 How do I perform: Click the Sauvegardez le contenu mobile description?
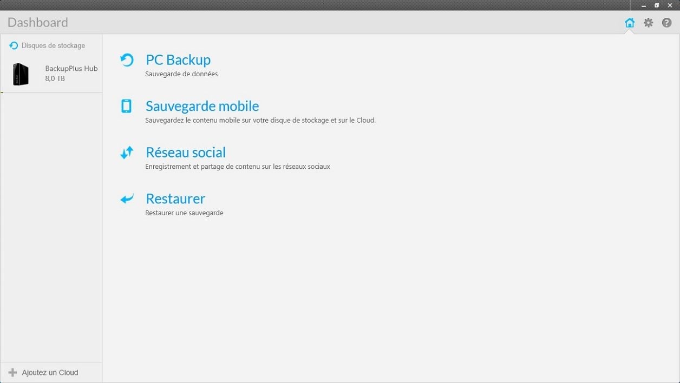click(260, 120)
